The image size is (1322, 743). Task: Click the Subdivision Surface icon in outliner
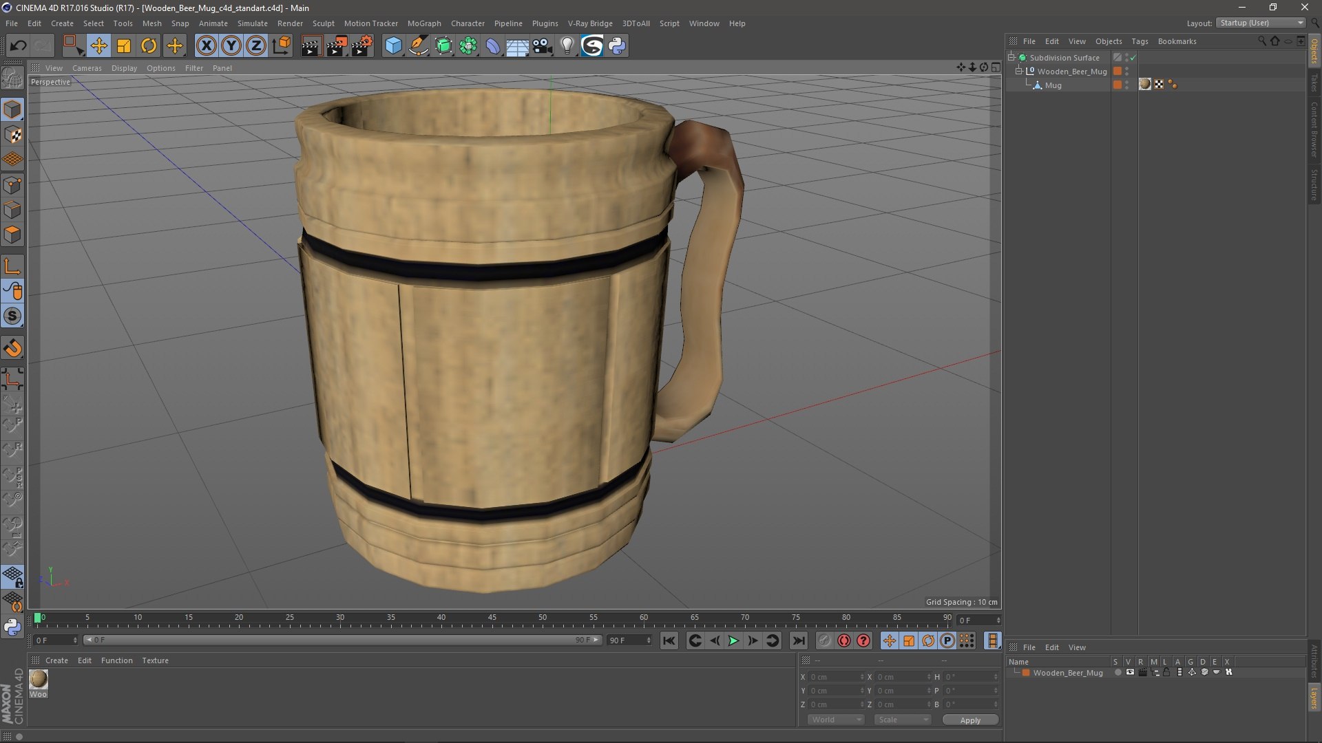1022,57
